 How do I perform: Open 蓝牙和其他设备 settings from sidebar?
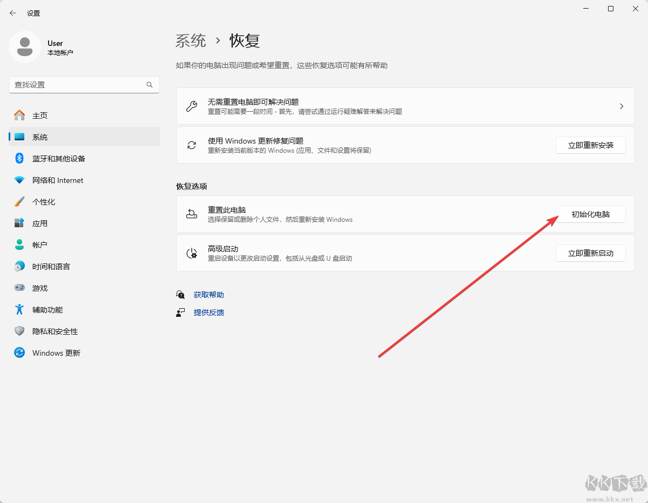click(59, 158)
